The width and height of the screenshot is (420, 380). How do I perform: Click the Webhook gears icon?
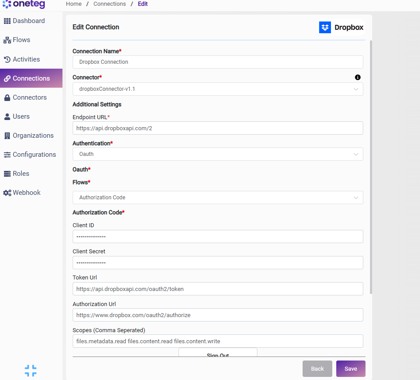point(7,193)
